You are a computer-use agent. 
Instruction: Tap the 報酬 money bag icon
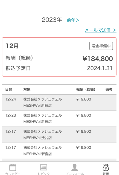pyautogui.click(x=106, y=167)
